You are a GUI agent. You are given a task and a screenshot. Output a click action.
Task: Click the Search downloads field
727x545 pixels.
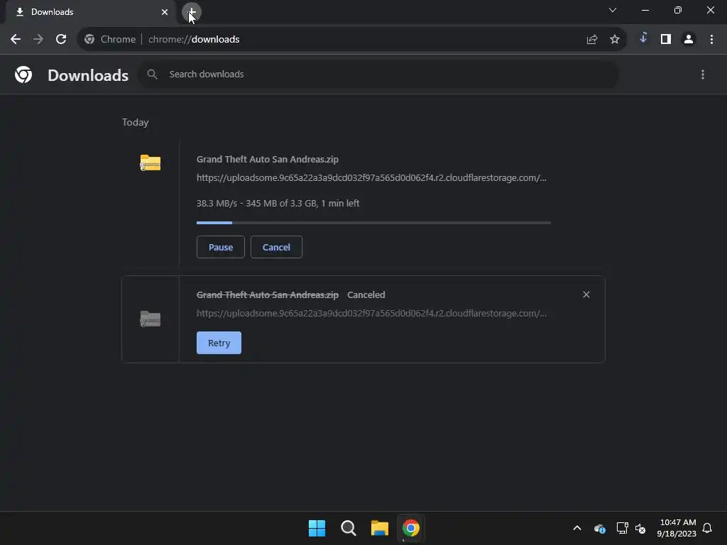[378, 74]
